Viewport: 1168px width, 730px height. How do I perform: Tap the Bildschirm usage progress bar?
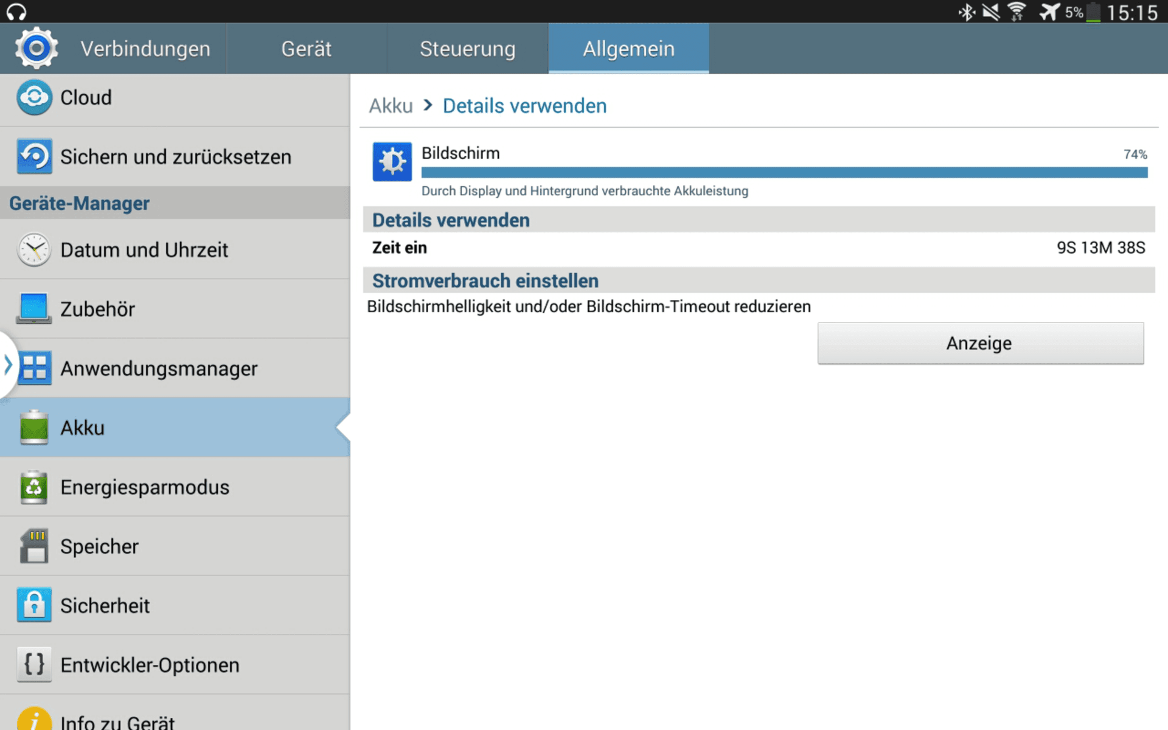(x=785, y=173)
